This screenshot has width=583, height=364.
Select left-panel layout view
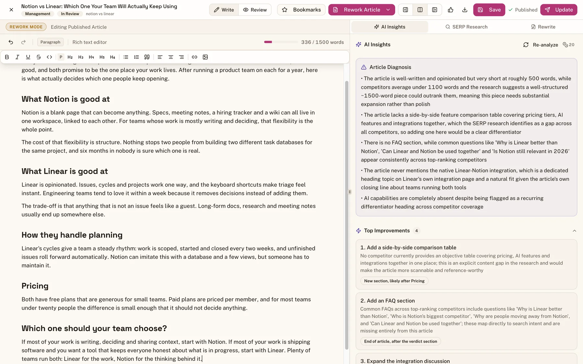[x=405, y=10]
